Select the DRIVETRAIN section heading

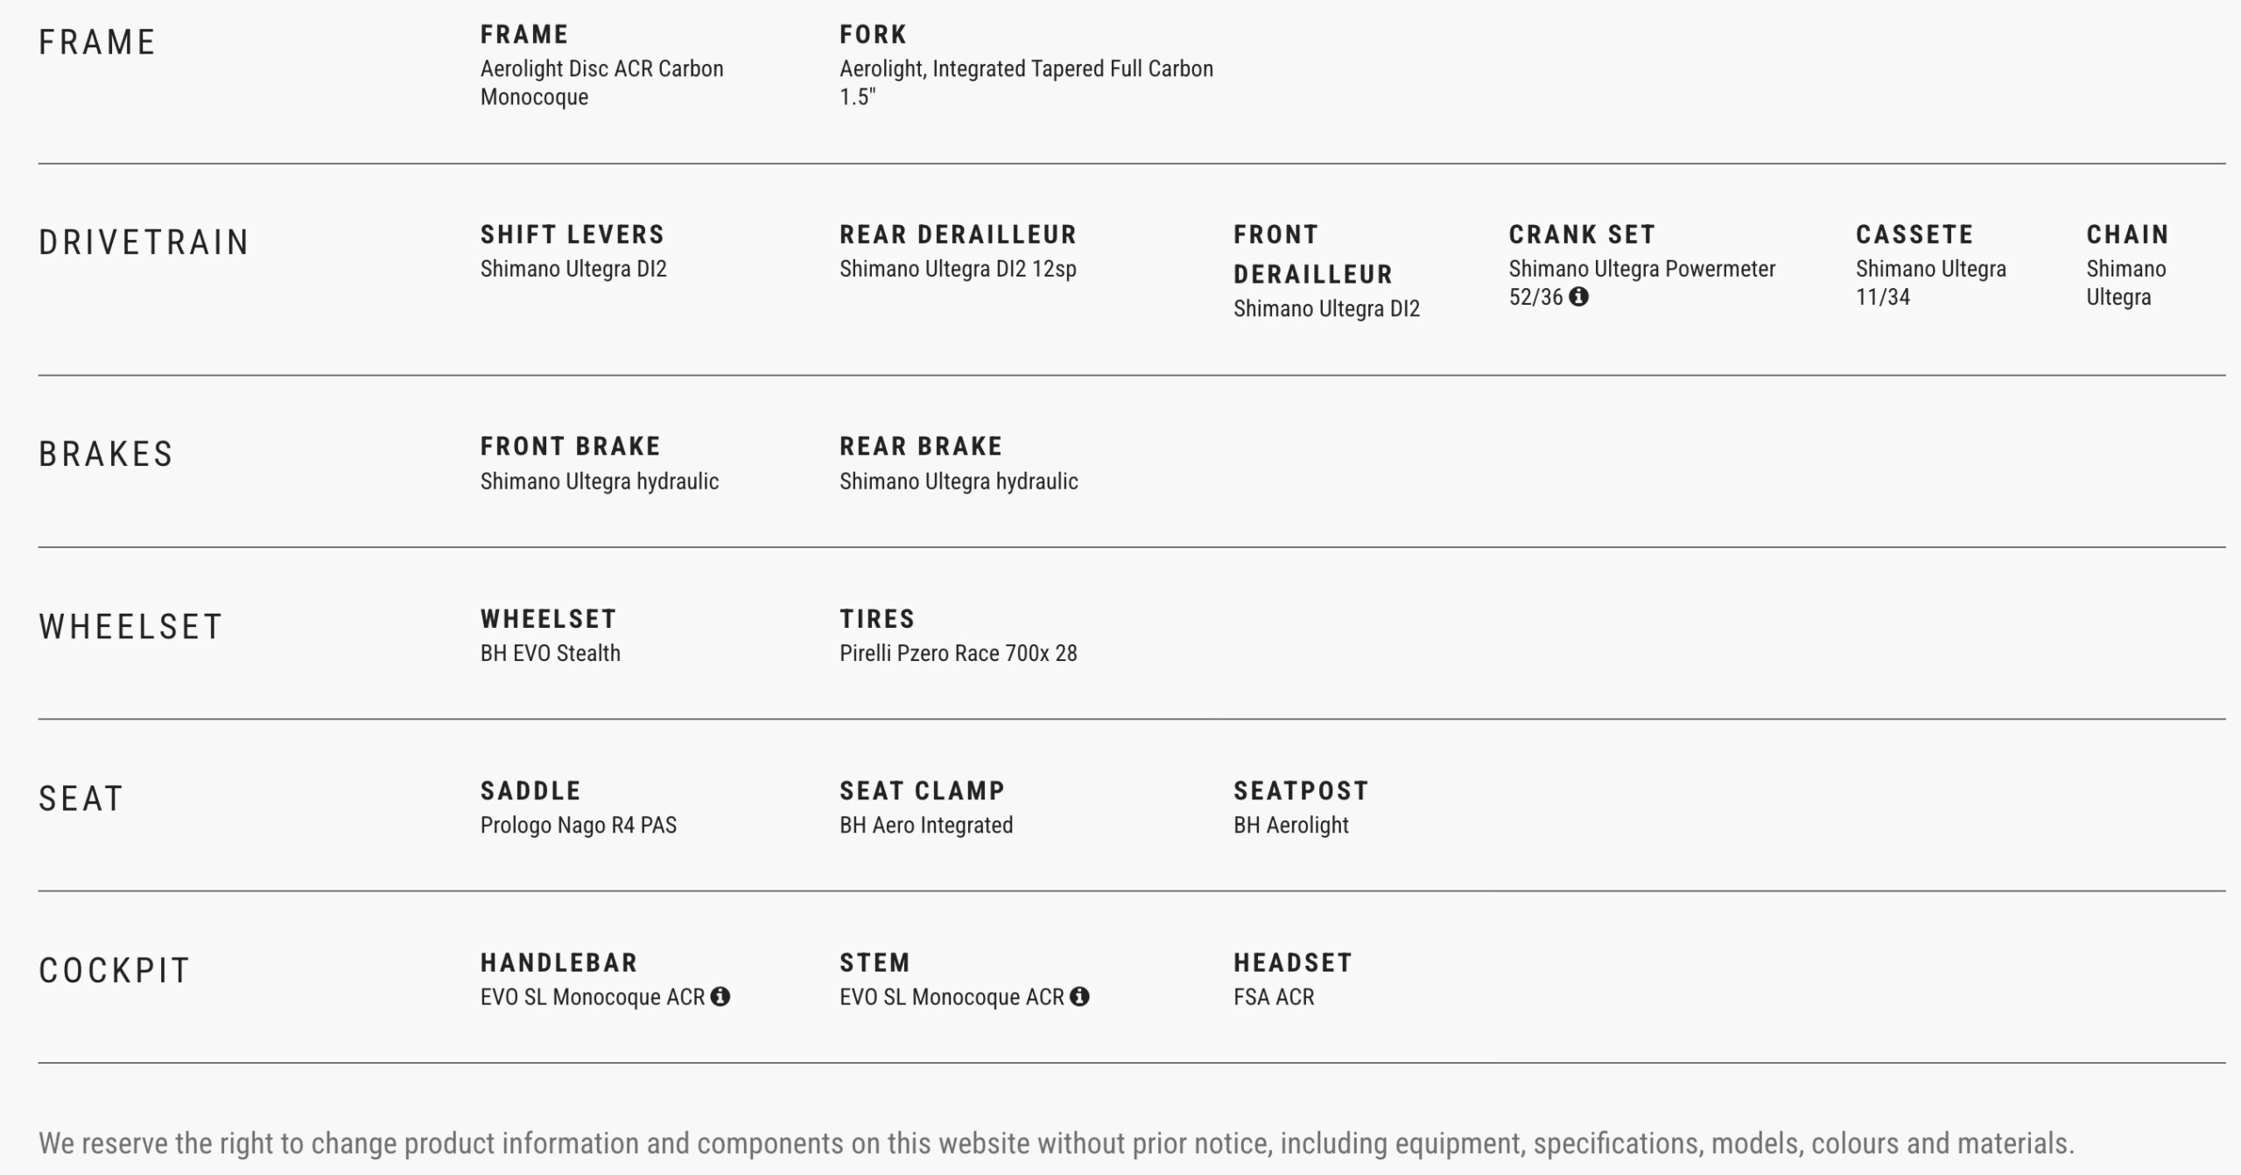144,243
